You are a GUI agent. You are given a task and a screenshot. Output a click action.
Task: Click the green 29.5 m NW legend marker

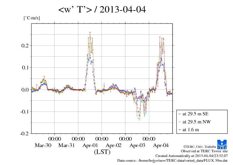coord(180,122)
